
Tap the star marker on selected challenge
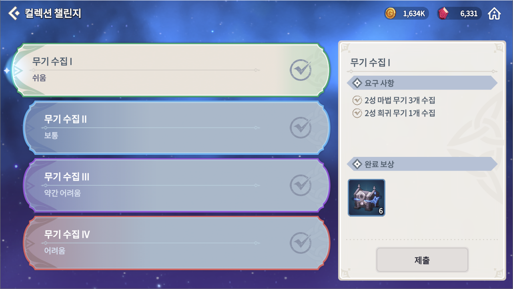pos(7,71)
